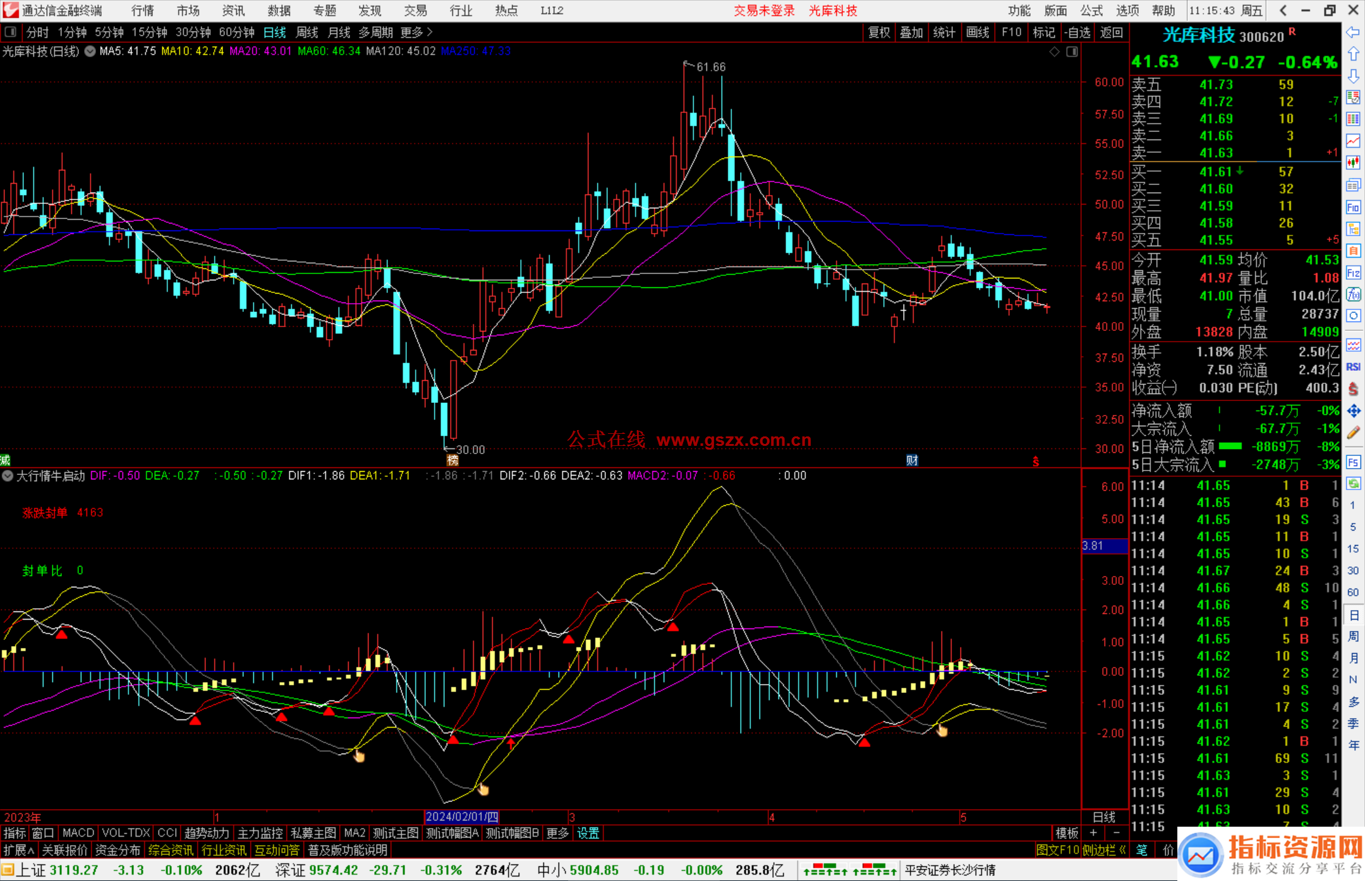Viewport: 1365px width, 881px height.
Task: Click the RSI indicator sidebar icon
Action: (1353, 367)
